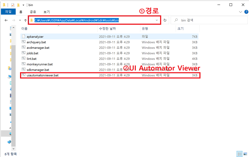Sort files by the 크기 column header

(181, 29)
